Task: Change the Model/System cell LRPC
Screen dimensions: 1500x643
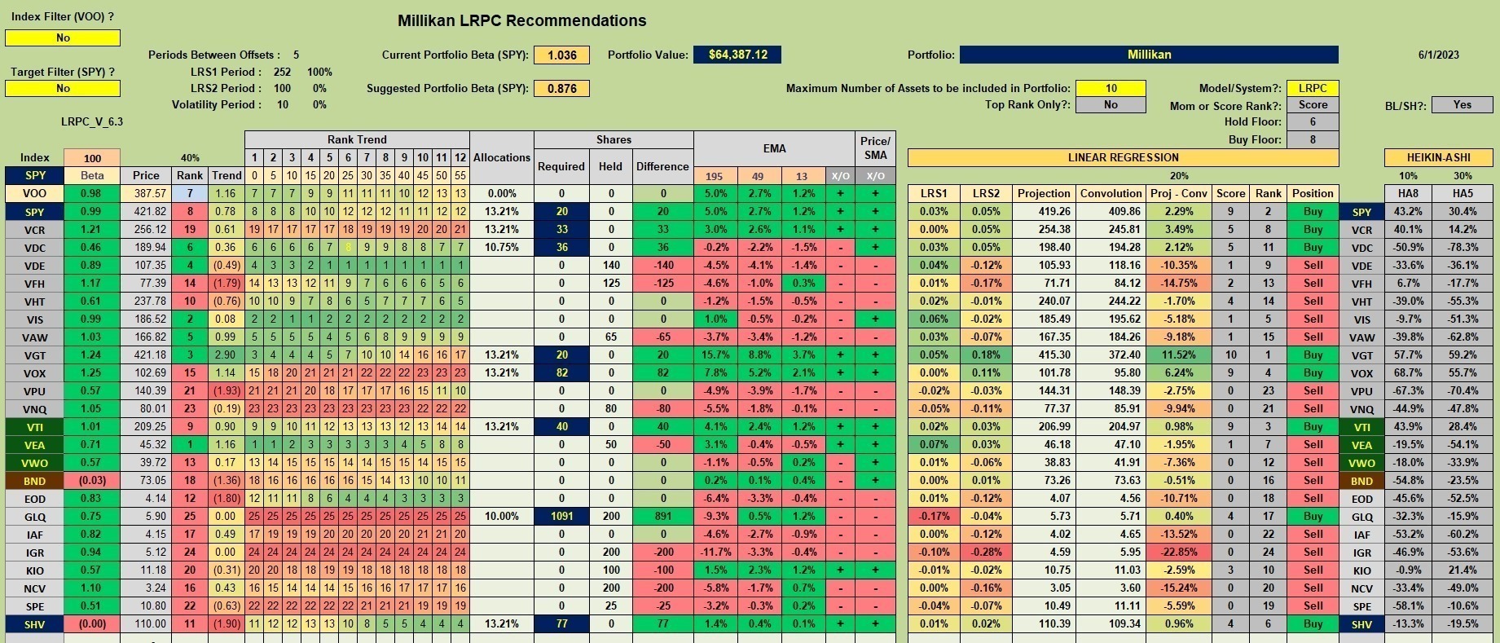Action: point(1313,88)
